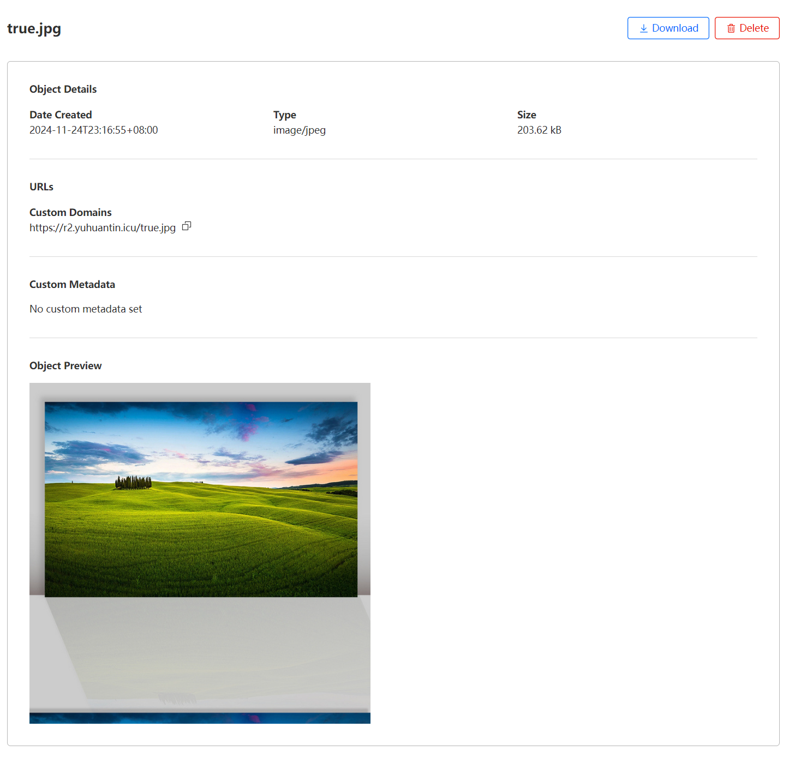Click the Object Details heading
Viewport: 789px width, 781px height.
[x=63, y=89]
